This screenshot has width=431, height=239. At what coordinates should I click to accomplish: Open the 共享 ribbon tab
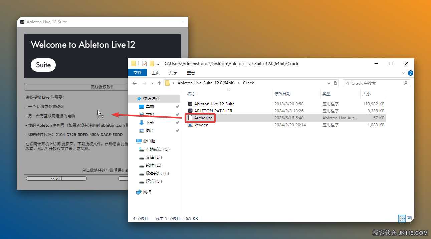pos(173,73)
